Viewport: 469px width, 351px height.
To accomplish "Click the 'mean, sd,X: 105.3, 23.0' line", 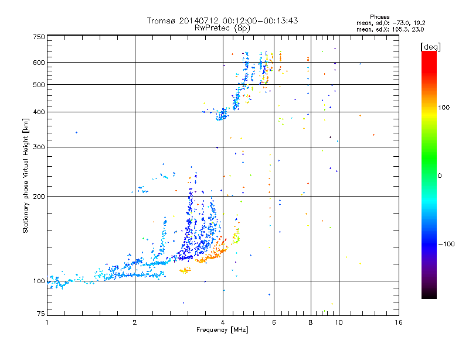I will tap(390, 29).
